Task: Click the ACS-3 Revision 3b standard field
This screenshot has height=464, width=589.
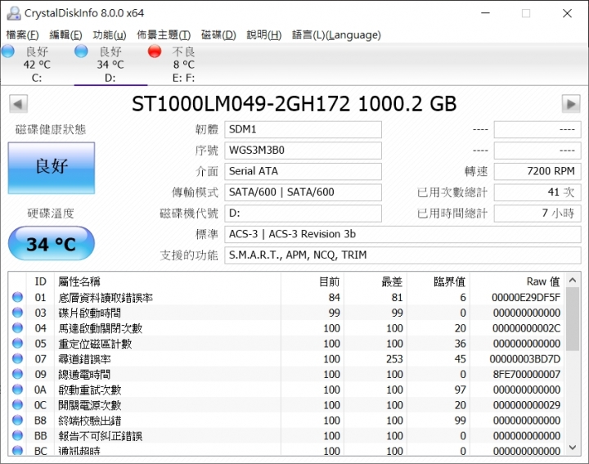Action: coord(402,234)
